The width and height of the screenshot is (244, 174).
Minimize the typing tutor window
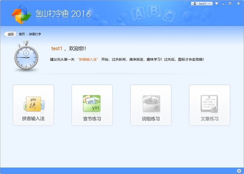[224, 3]
